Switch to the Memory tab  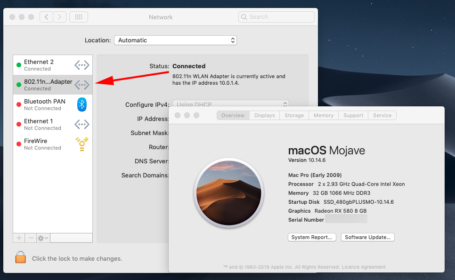[x=324, y=115]
